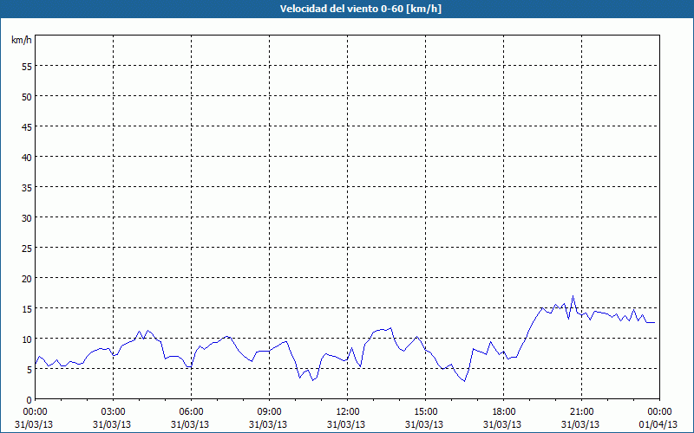
Task: Click the 18:00 time label on x-axis
Action: point(503,412)
